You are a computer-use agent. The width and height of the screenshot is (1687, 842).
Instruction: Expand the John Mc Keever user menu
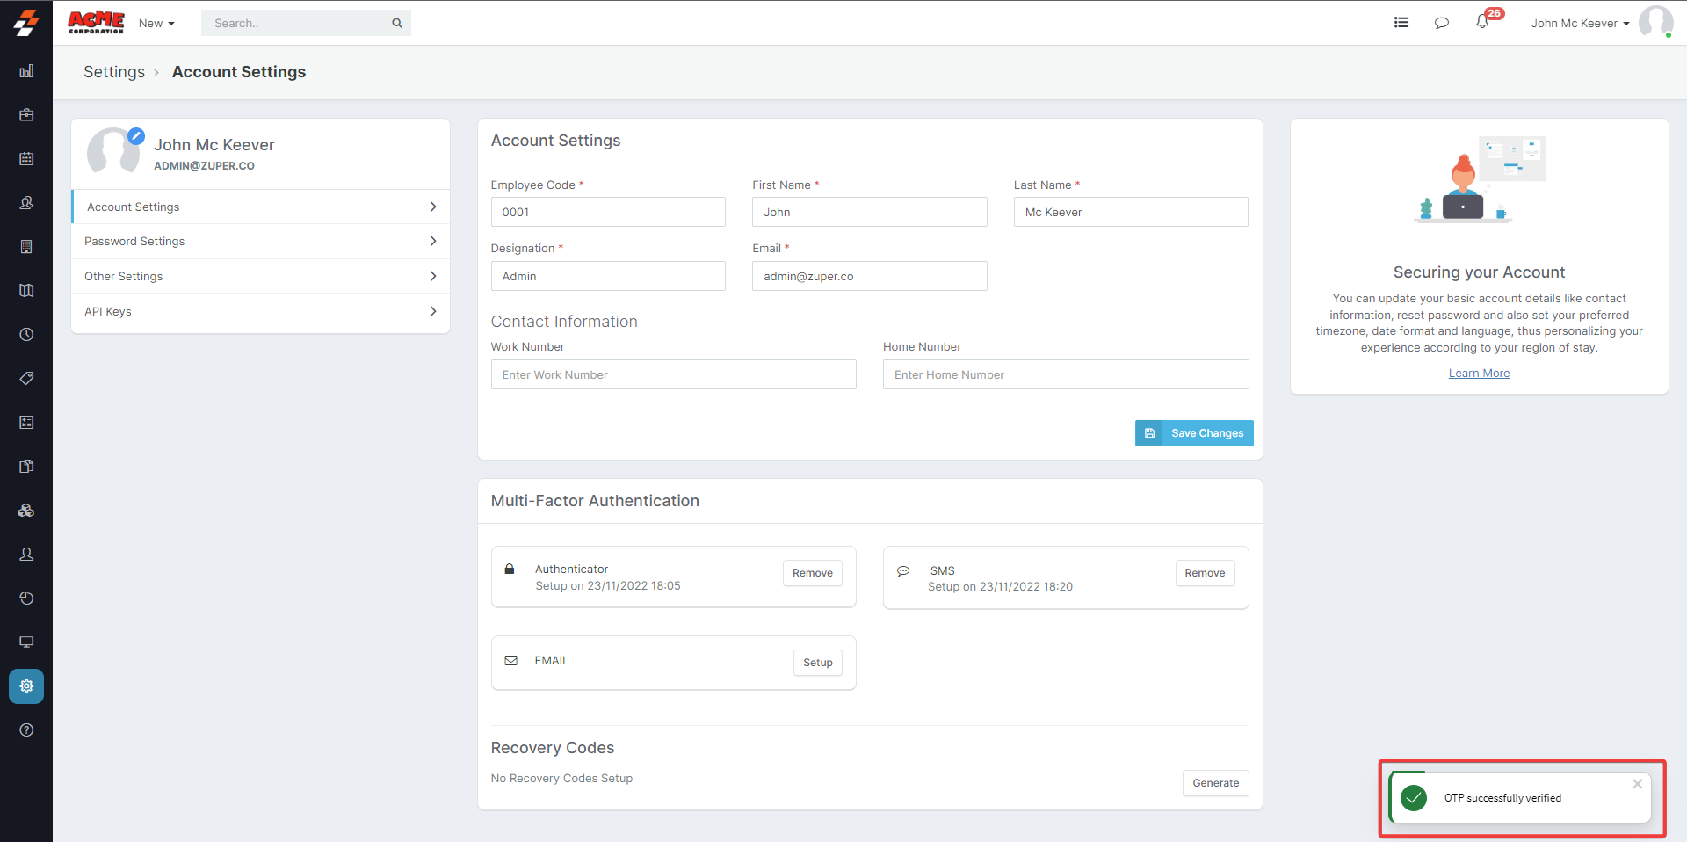1579,24
